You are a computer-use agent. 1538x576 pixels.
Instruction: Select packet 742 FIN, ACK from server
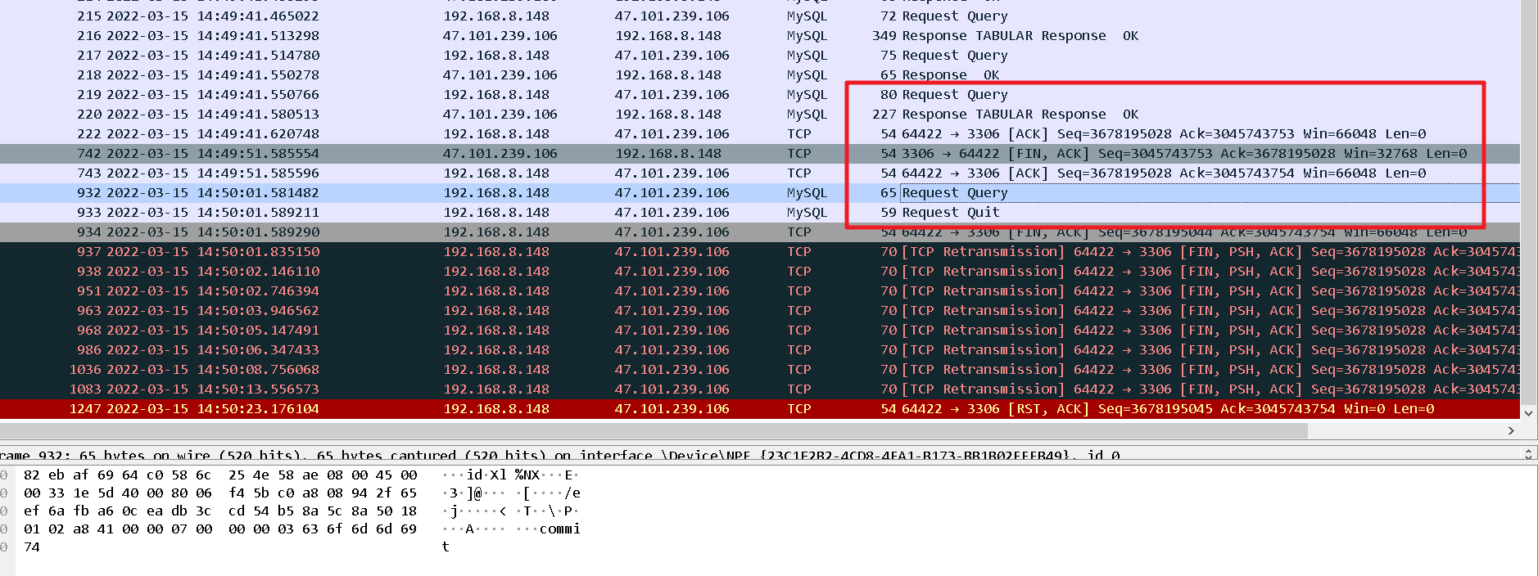point(491,154)
